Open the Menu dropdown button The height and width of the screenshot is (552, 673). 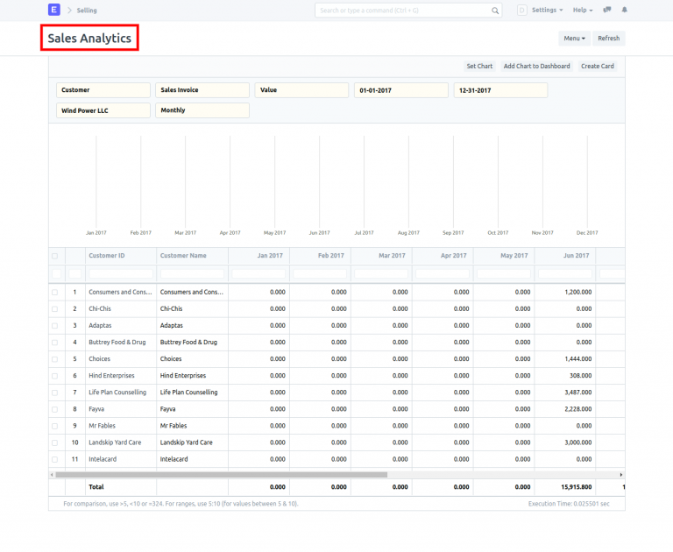(x=574, y=39)
